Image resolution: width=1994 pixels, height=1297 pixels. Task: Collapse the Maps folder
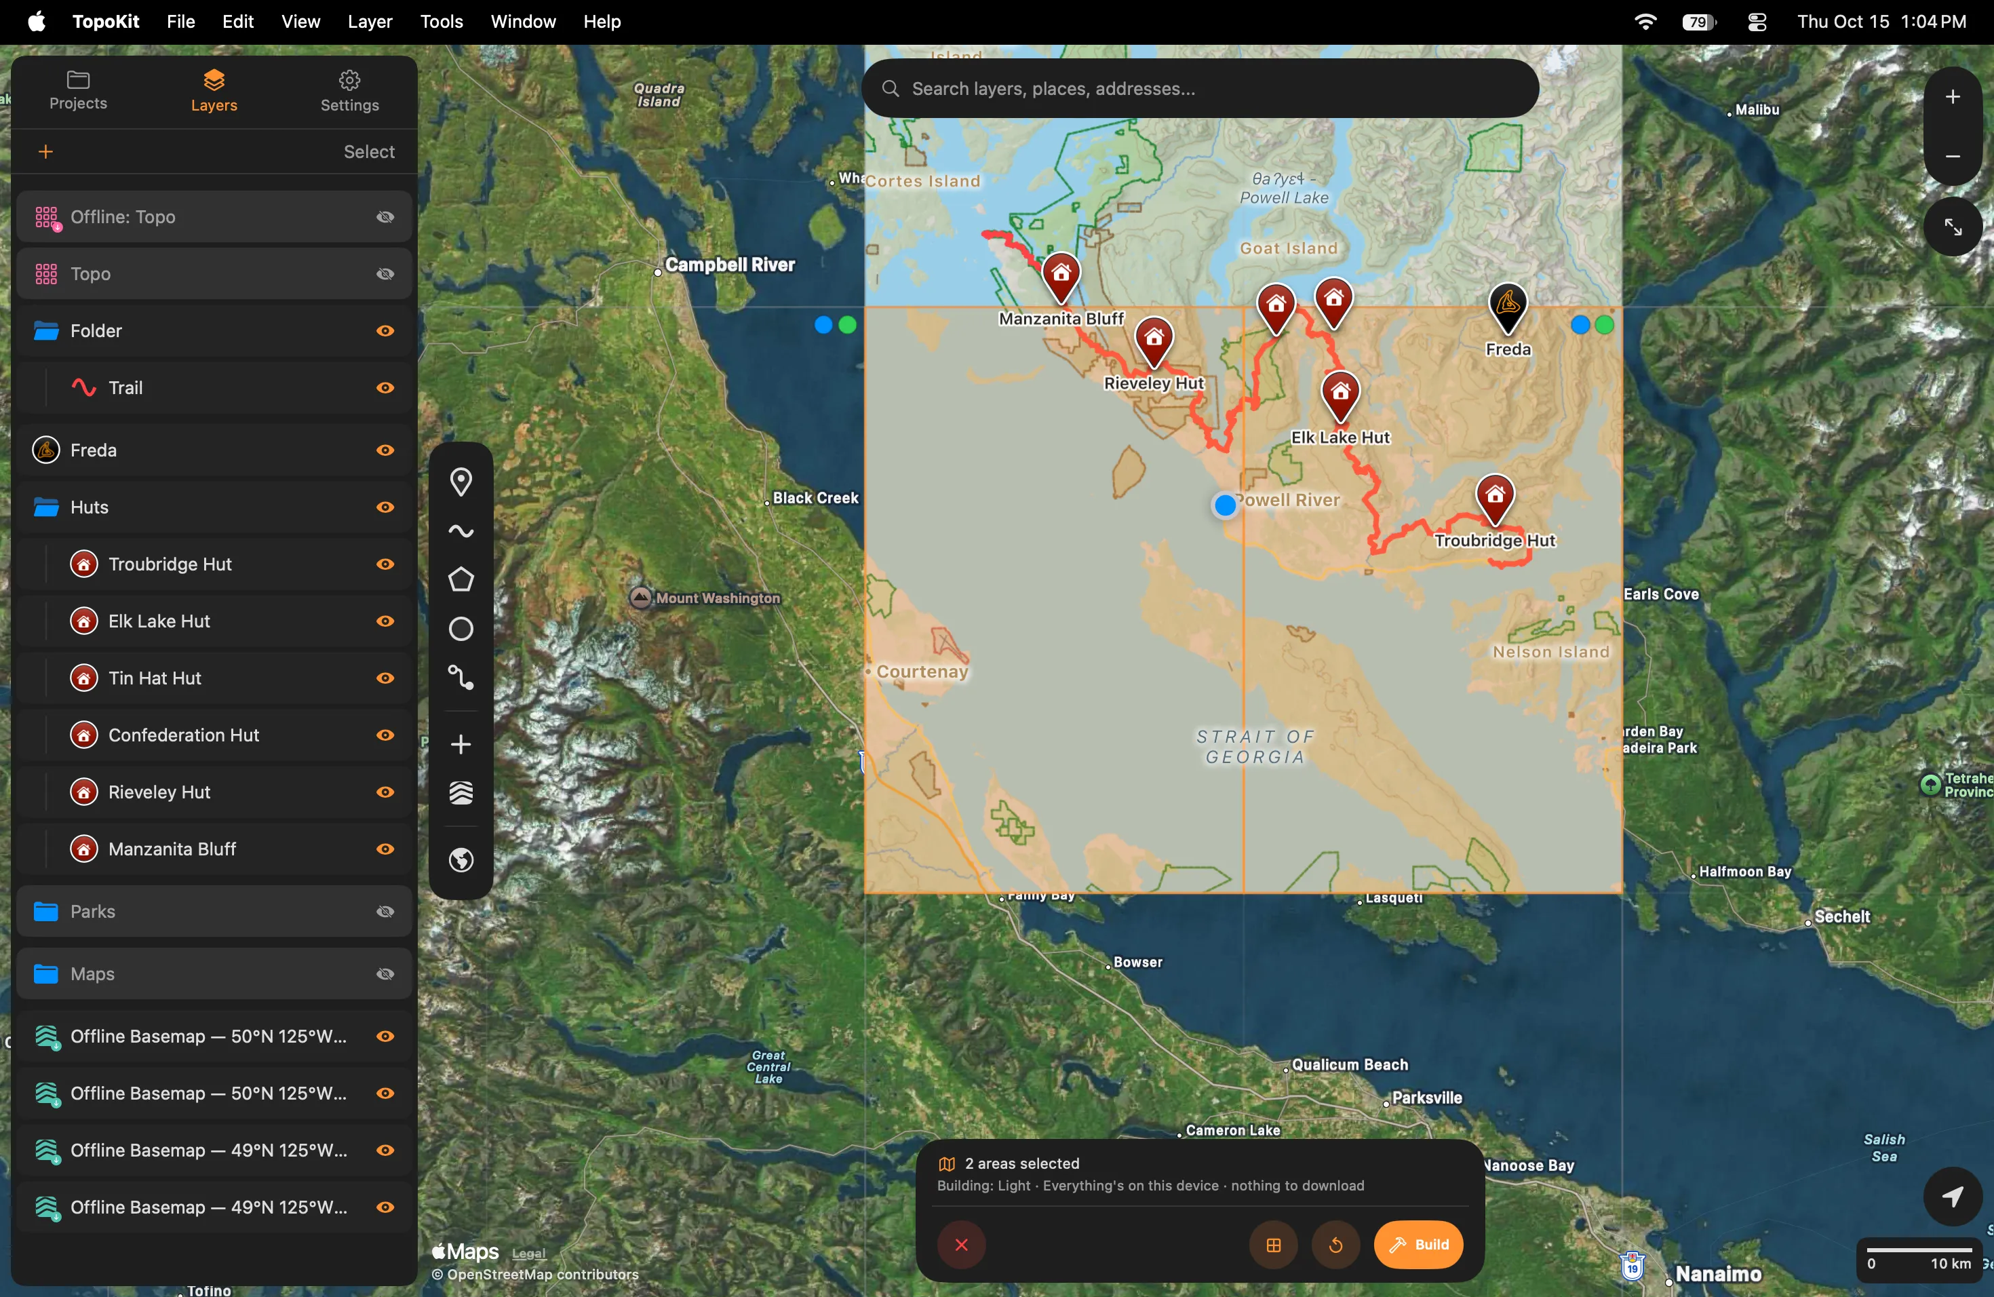tap(47, 974)
